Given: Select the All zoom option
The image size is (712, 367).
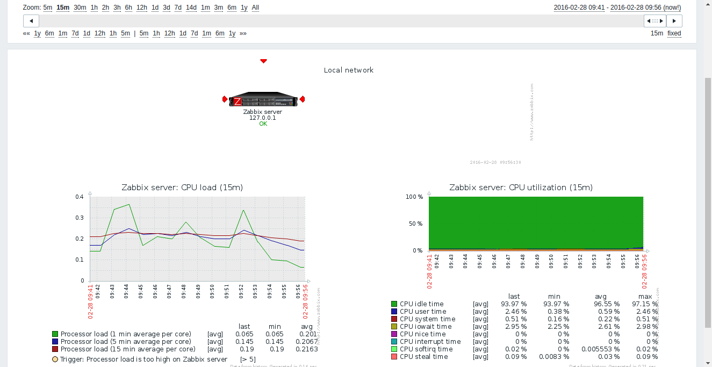Looking at the screenshot, I should pos(255,8).
